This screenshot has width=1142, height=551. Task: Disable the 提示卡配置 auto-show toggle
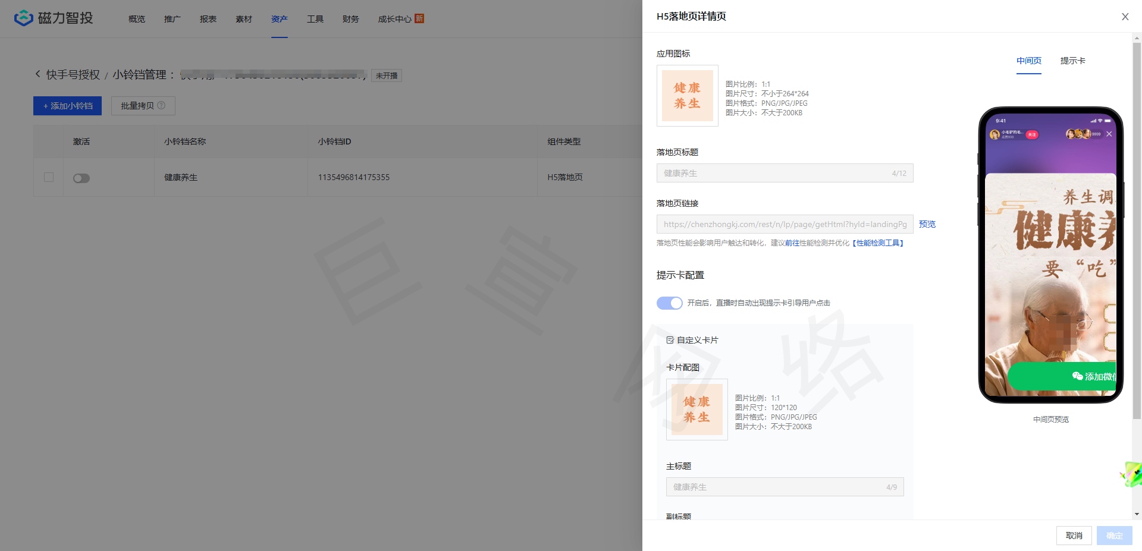tap(669, 303)
